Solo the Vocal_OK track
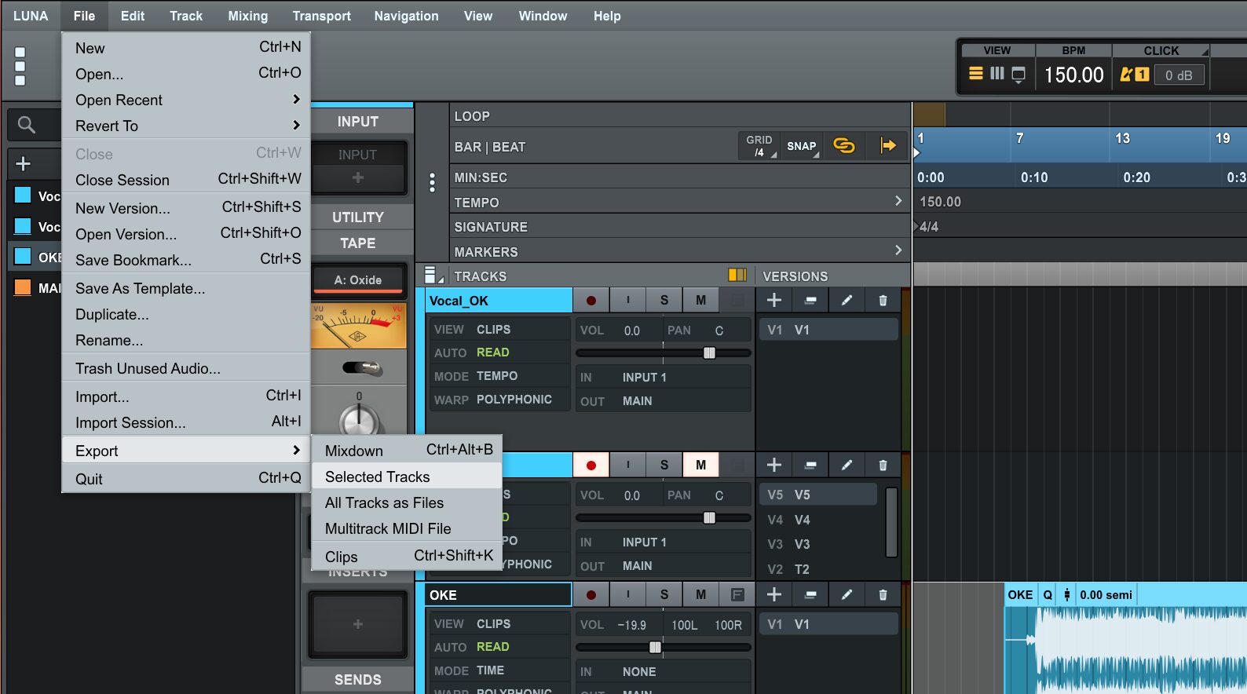 (664, 300)
